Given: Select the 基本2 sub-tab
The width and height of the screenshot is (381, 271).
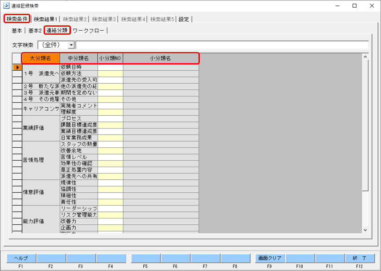Looking at the screenshot, I should tap(35, 31).
